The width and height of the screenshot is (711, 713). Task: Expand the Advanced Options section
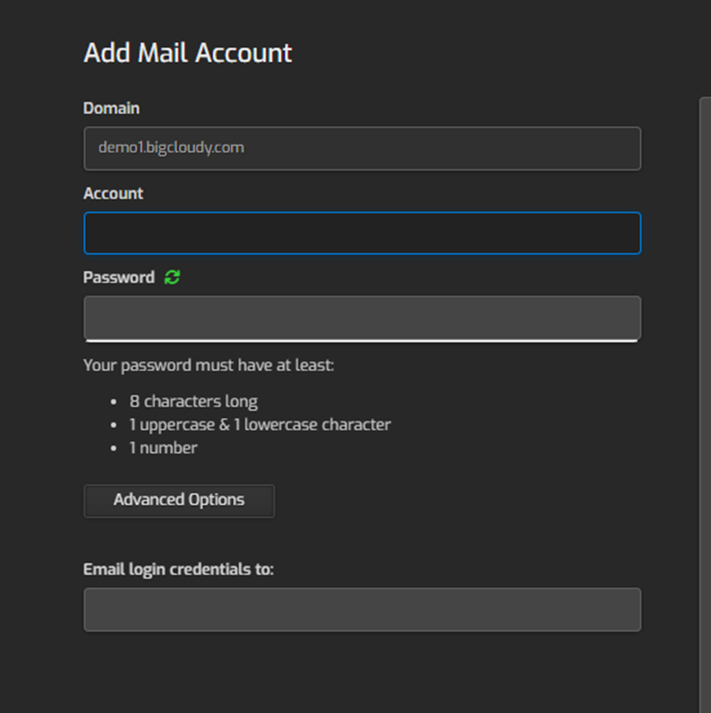178,500
